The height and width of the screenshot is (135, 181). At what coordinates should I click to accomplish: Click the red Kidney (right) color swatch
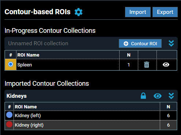(9, 124)
